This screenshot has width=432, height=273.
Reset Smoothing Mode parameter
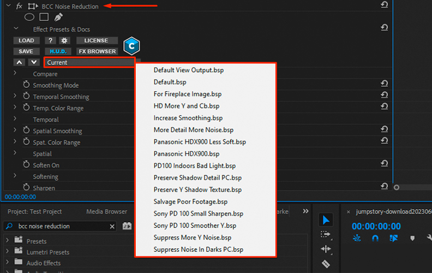coord(385,84)
